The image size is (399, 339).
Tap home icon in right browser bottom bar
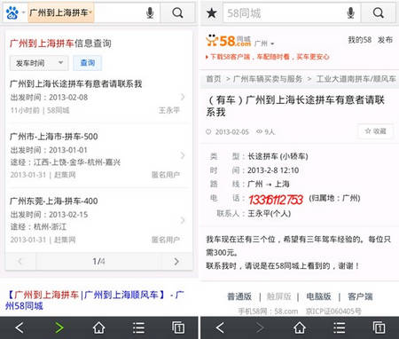point(300,327)
